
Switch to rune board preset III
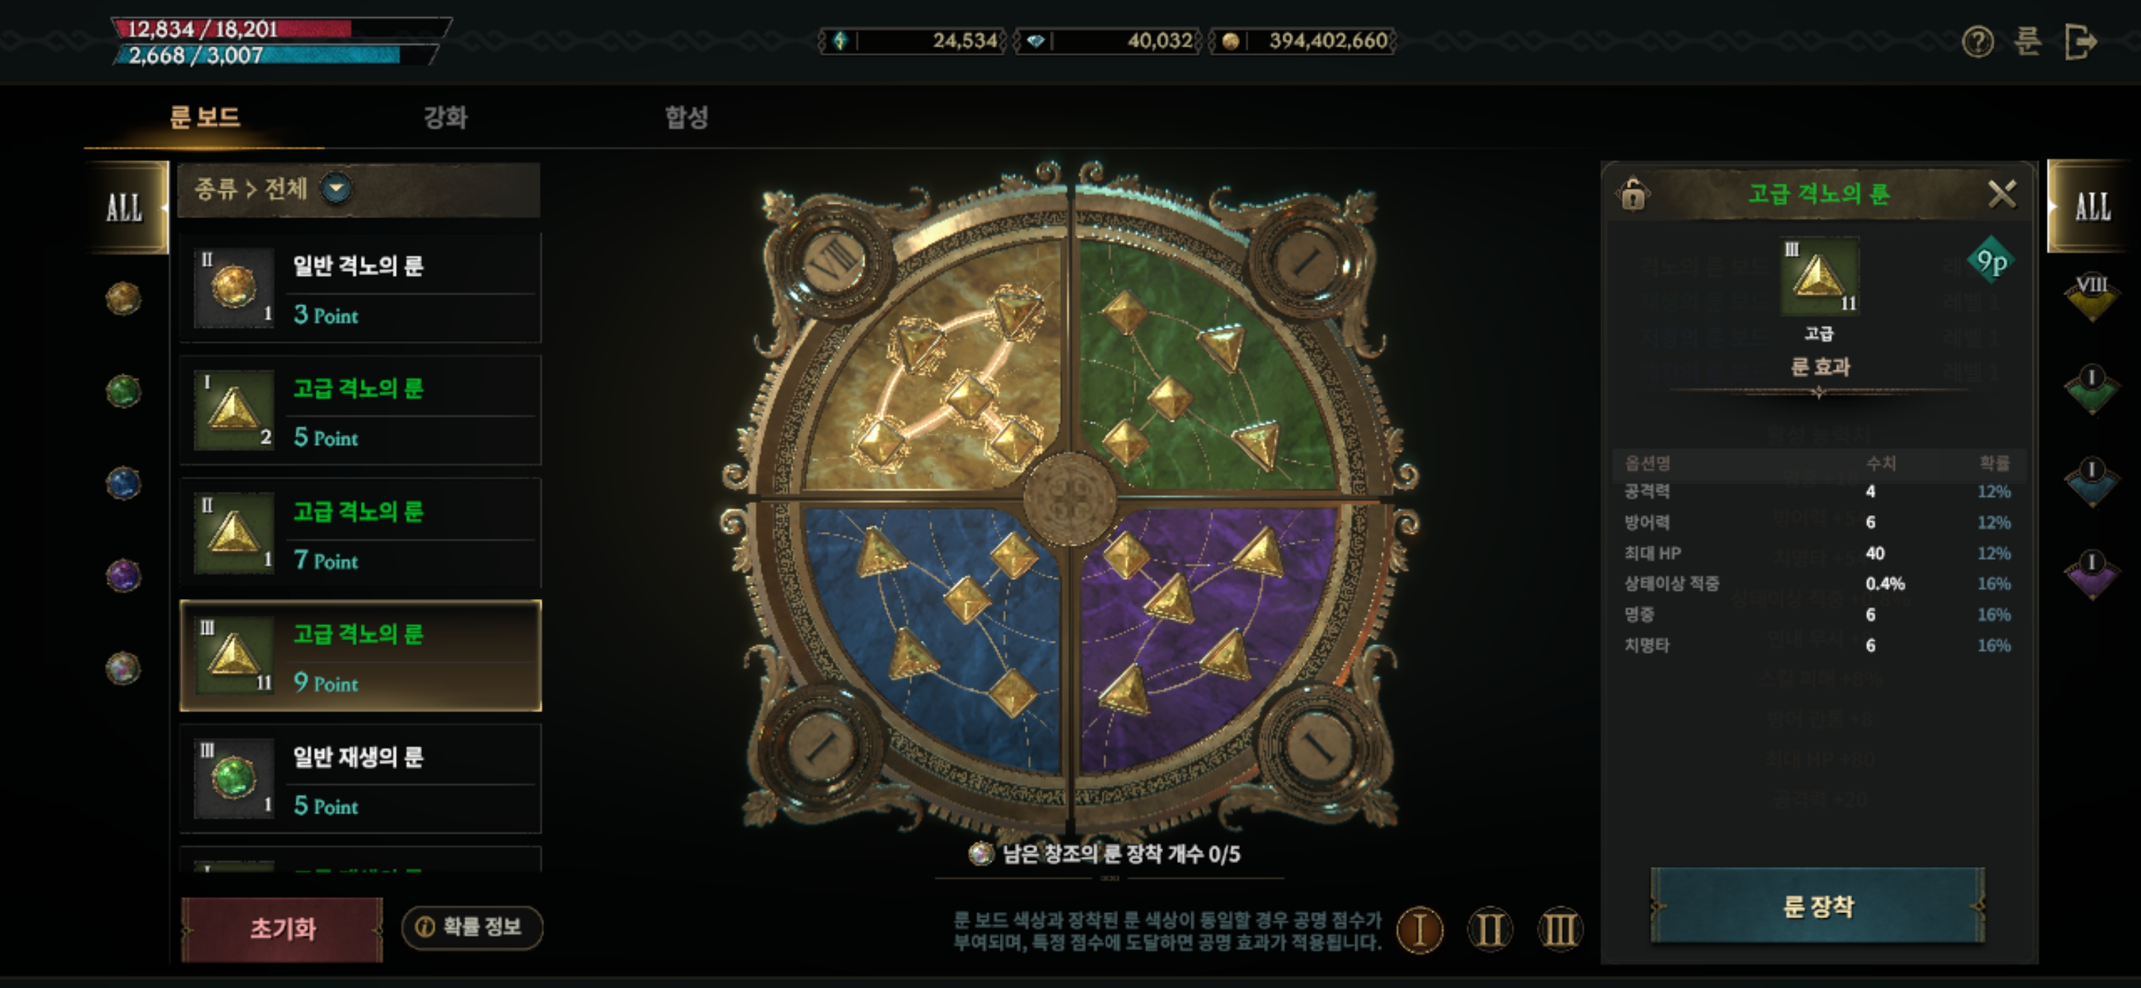point(1559,929)
